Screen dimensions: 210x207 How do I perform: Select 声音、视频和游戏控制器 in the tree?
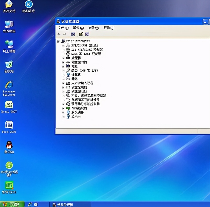click(x=89, y=96)
